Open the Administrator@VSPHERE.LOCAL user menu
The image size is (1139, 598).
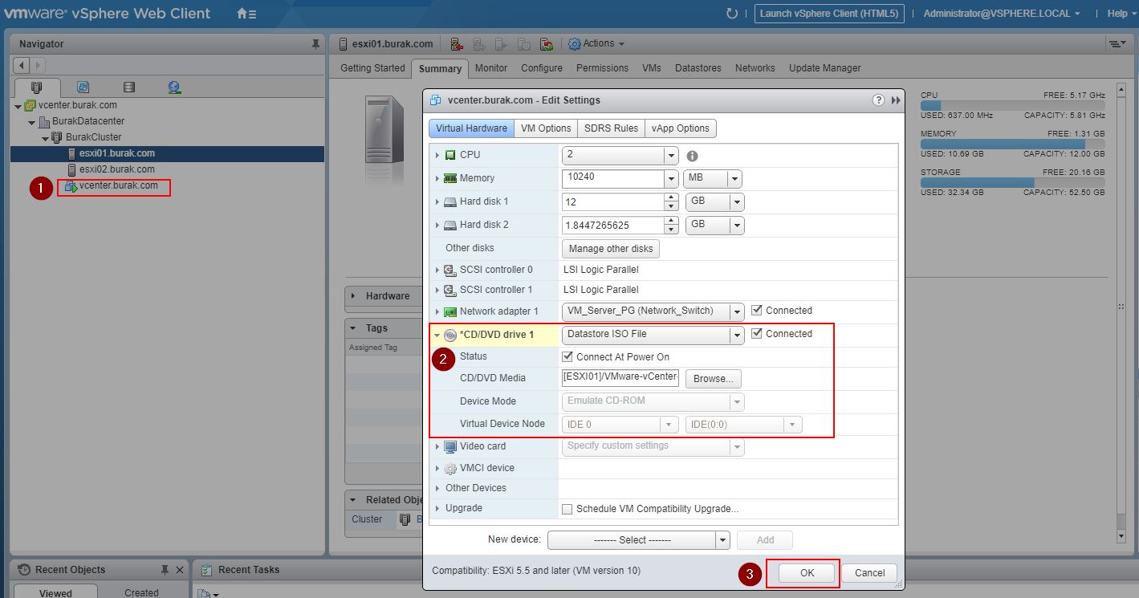pyautogui.click(x=1001, y=14)
